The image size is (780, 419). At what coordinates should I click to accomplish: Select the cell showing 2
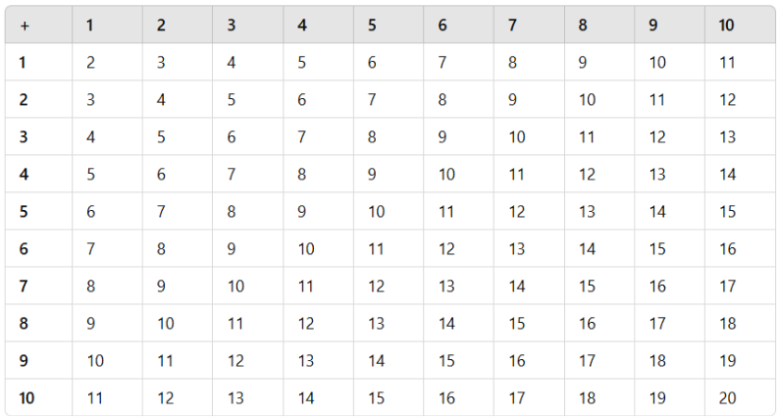tap(91, 63)
